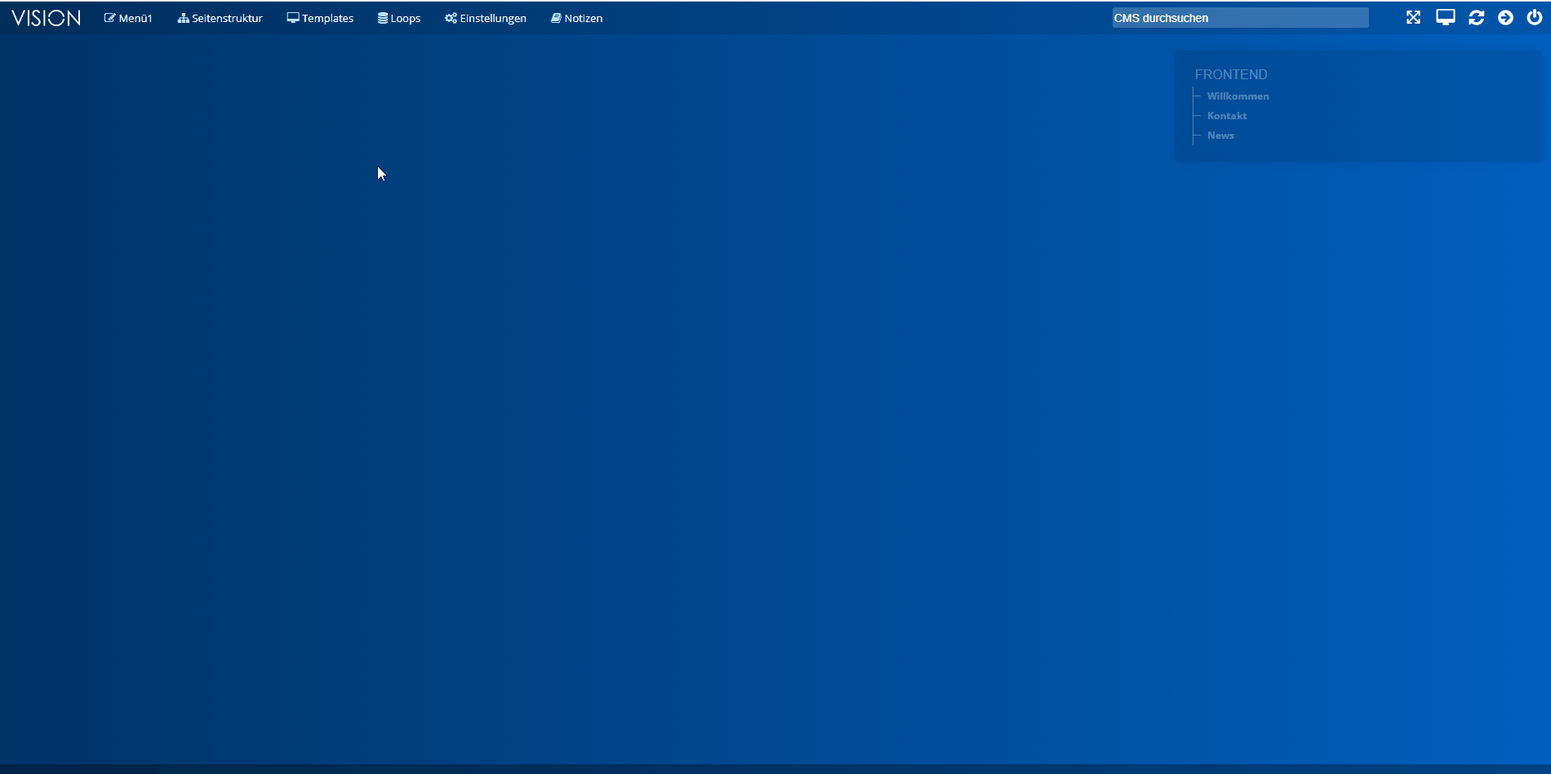Screen dimensions: 1551x774
Task: Open the News page in the tree
Action: pos(1220,136)
